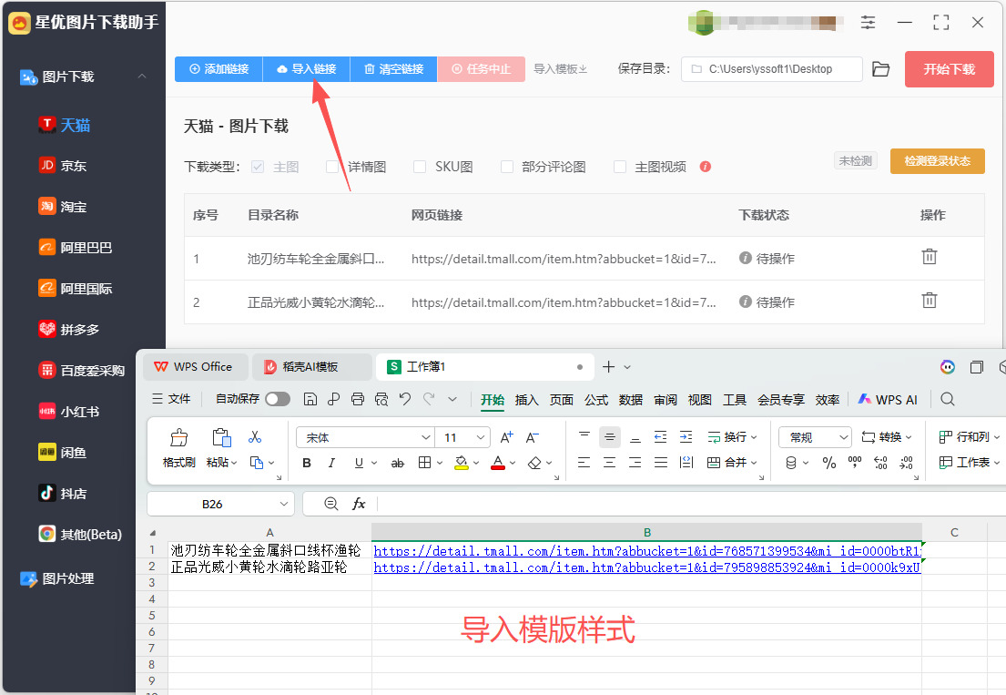The width and height of the screenshot is (1006, 695).
Task: Click the WPS search magnifier icon
Action: pos(948,399)
